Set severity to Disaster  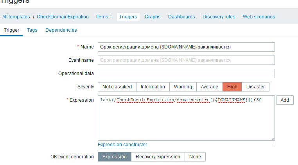click(x=256, y=87)
